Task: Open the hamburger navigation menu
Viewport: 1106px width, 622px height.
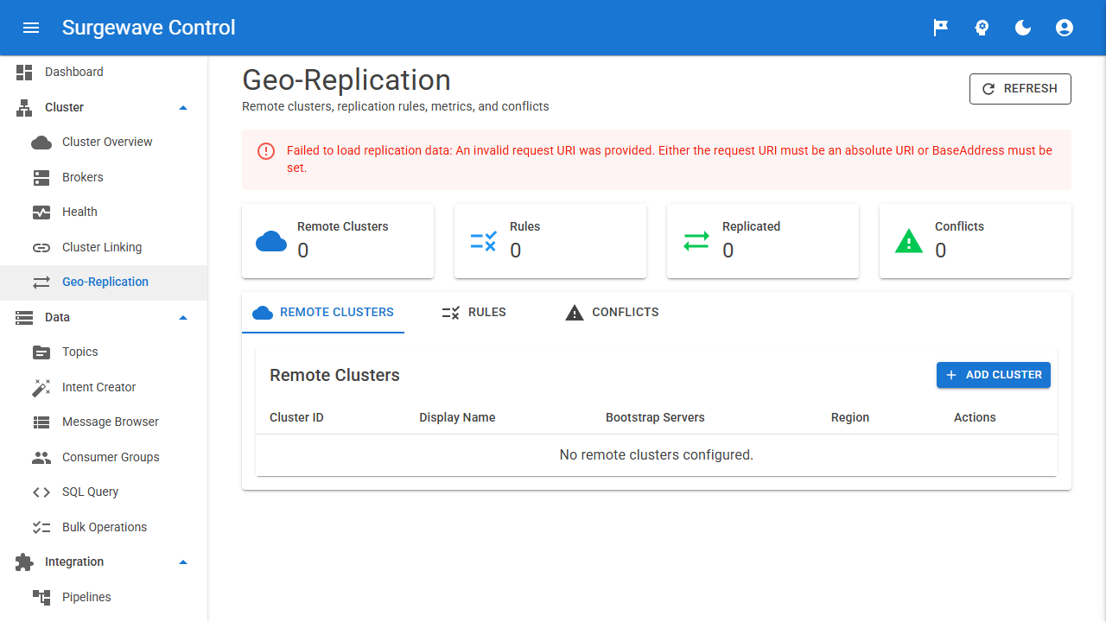Action: pyautogui.click(x=31, y=28)
